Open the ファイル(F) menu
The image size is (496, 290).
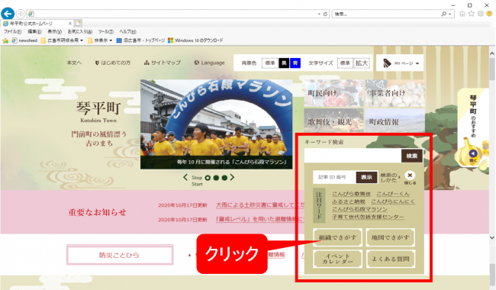pos(13,31)
